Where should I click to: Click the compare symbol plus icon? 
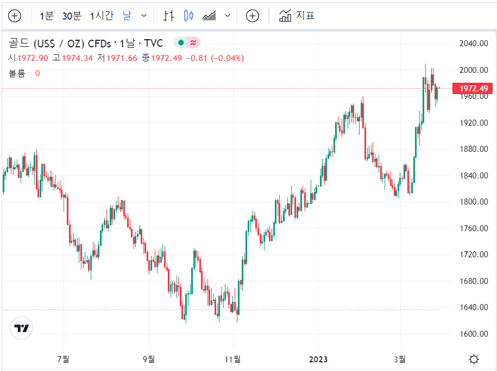tap(253, 16)
